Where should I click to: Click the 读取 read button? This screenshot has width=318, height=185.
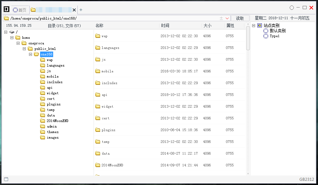click(x=240, y=18)
